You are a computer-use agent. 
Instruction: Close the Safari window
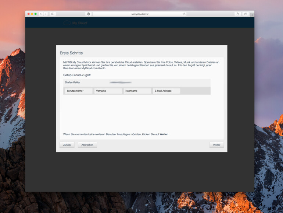(29, 14)
